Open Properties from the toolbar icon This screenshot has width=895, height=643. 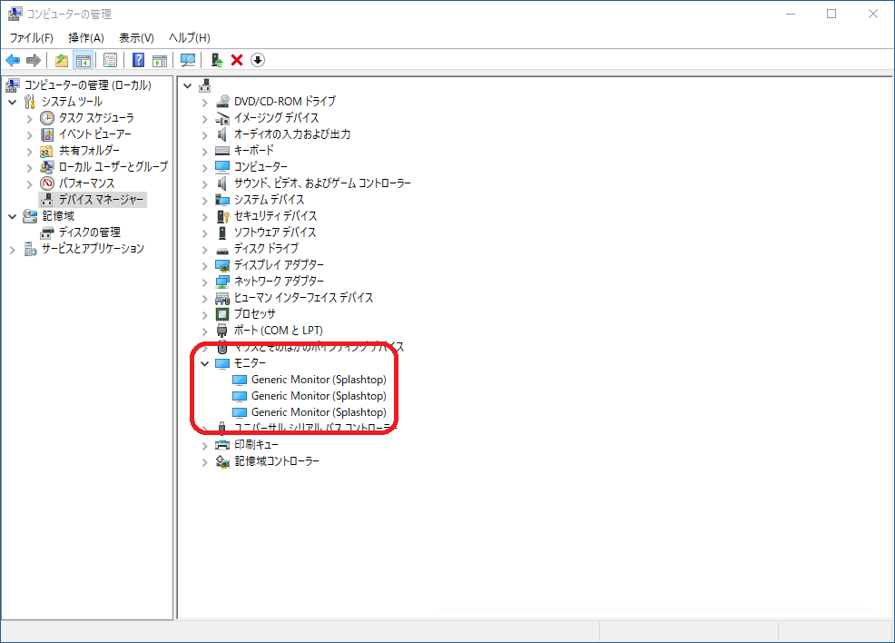[x=110, y=60]
